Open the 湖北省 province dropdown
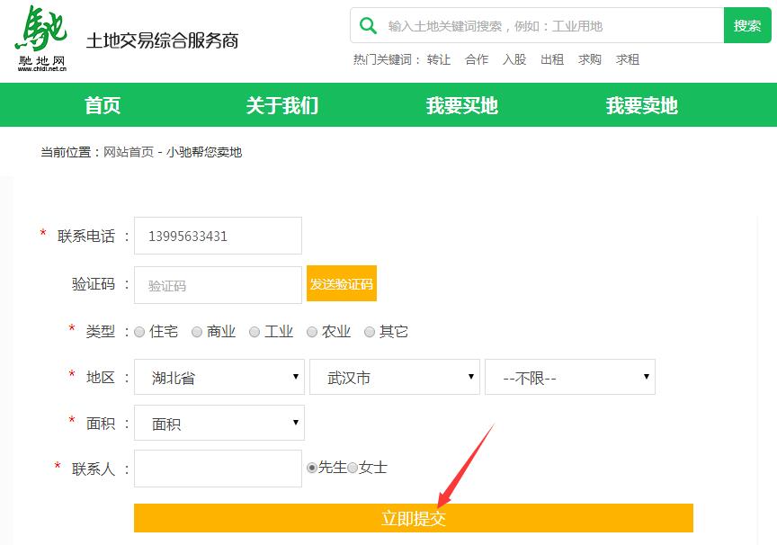This screenshot has height=545, width=777. pyautogui.click(x=219, y=377)
